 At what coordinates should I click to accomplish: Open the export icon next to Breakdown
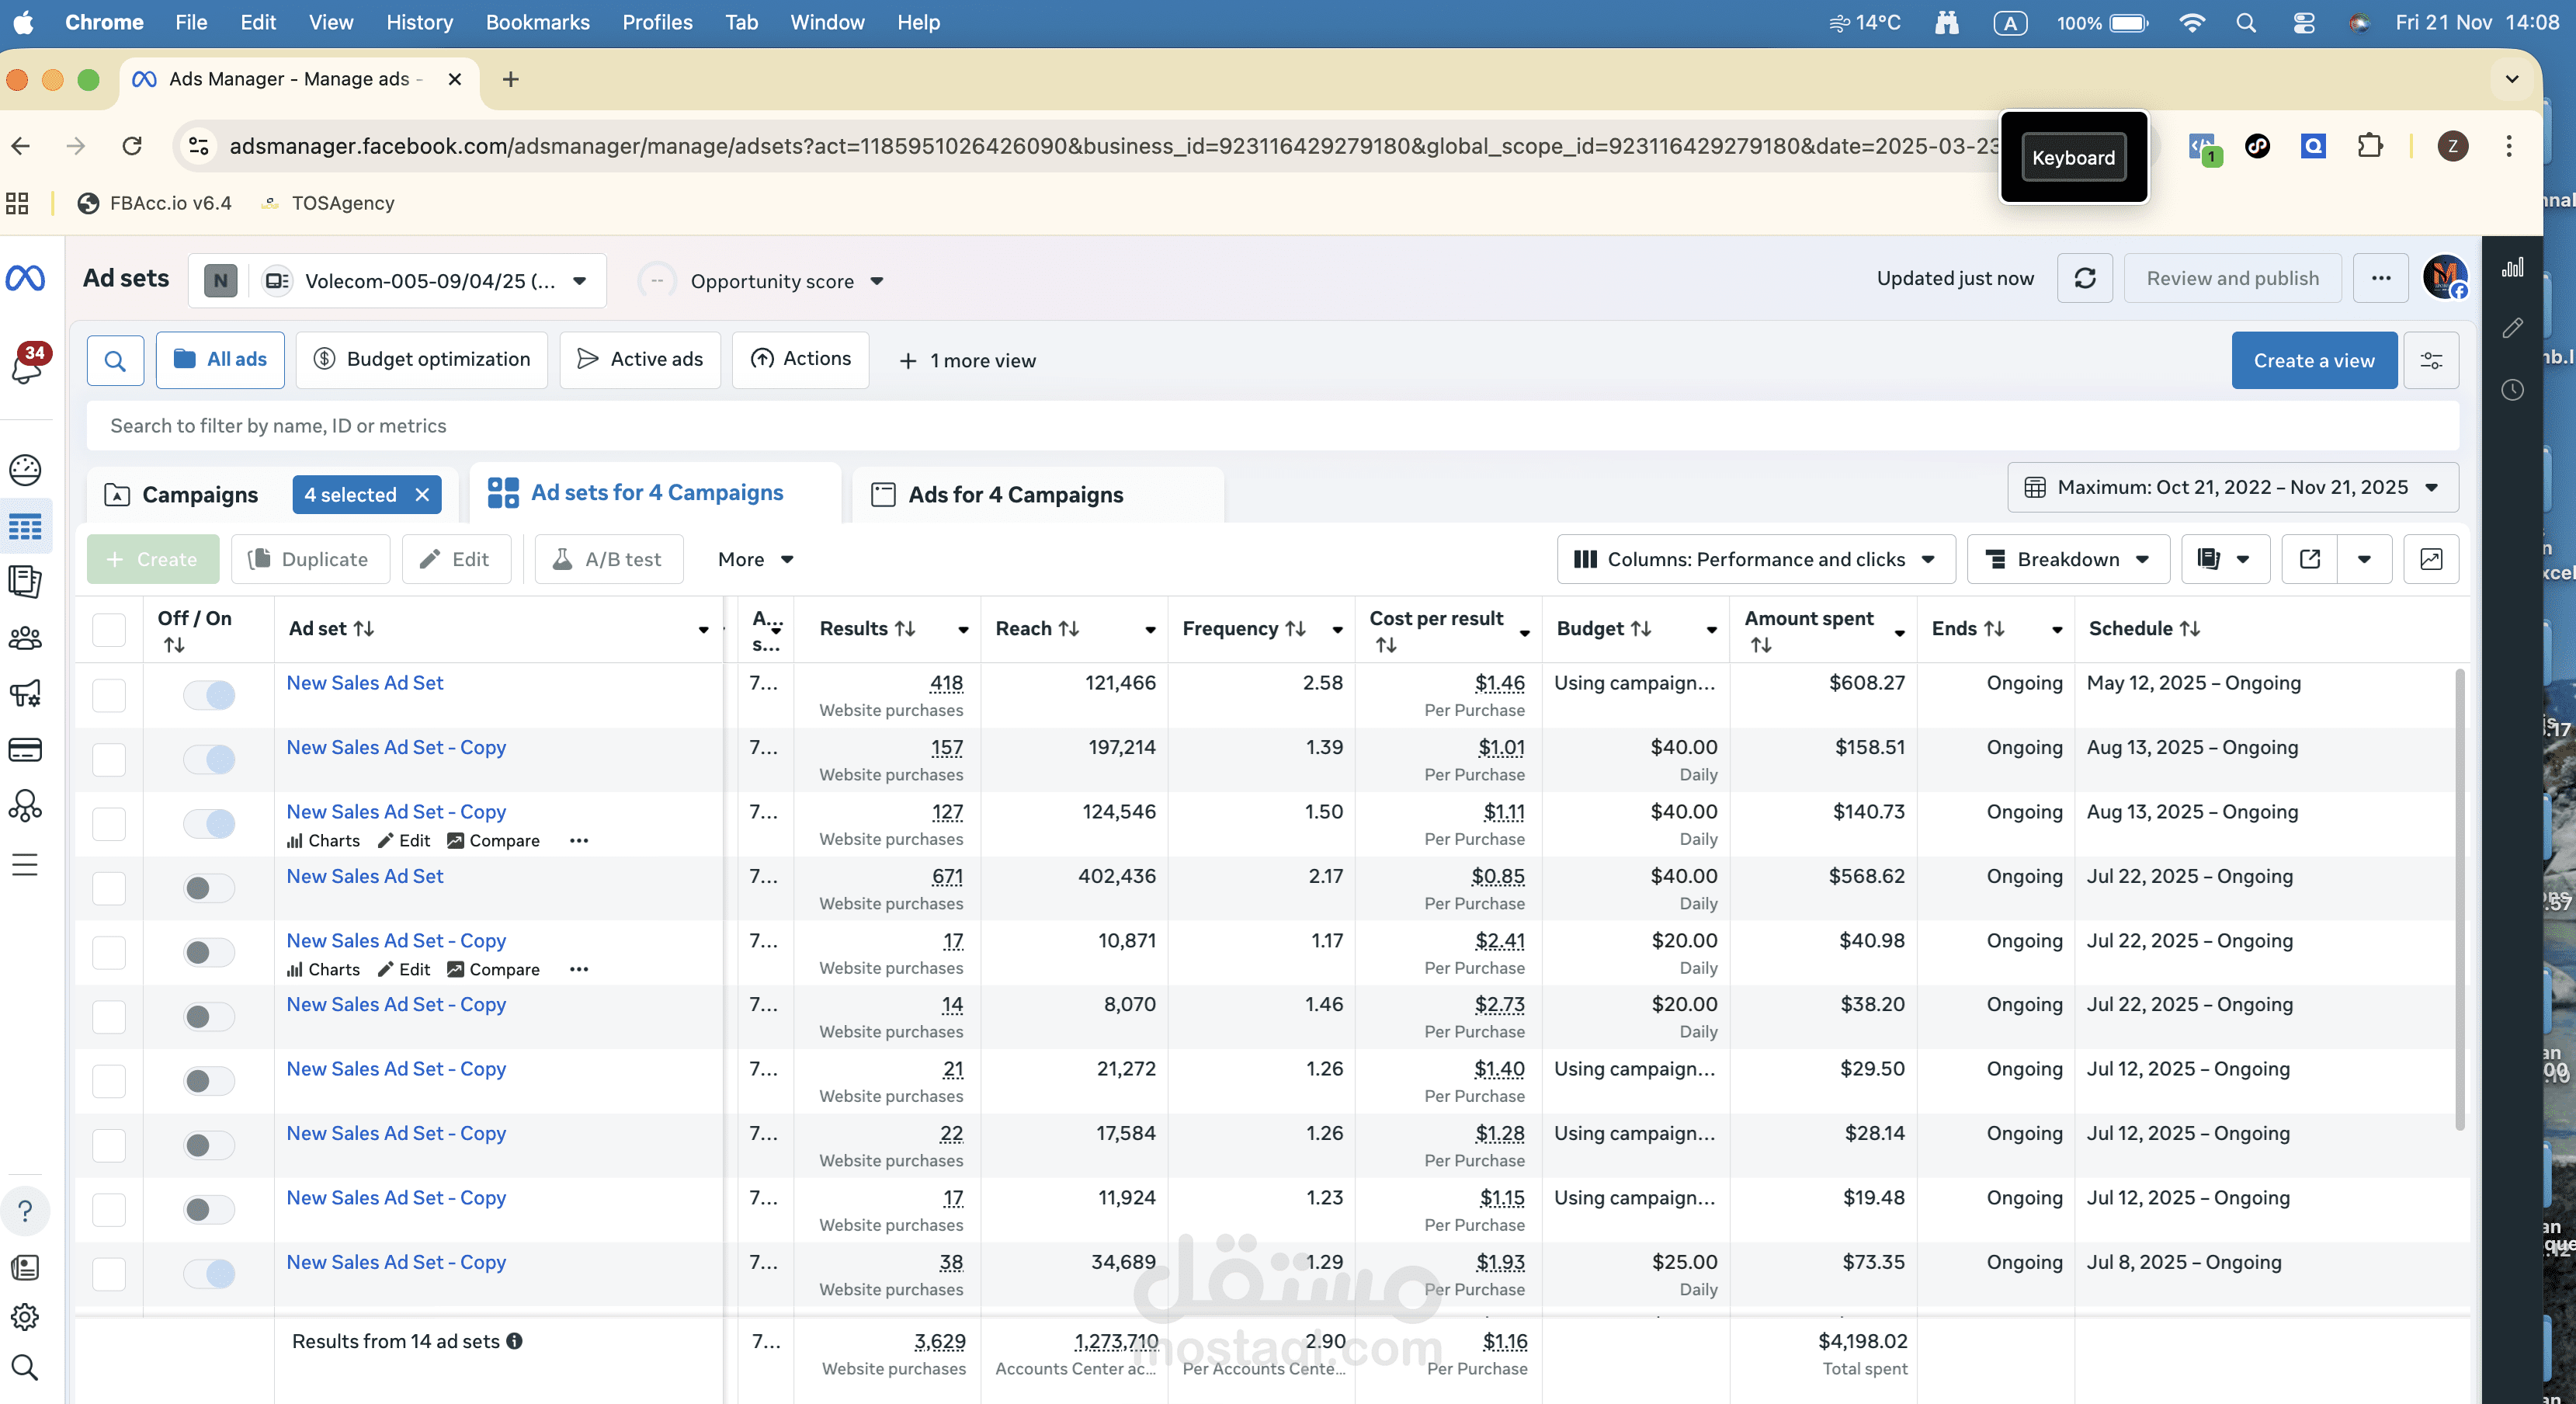(x=2309, y=559)
